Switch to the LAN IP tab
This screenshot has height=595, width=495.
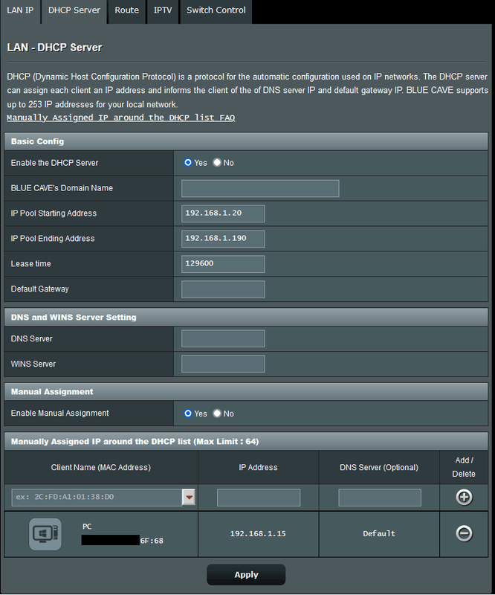coord(20,10)
